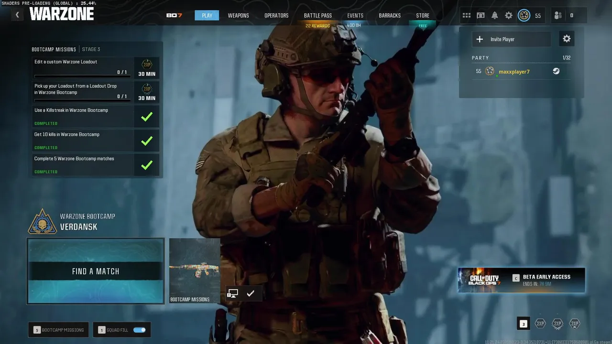
Task: Click the Bootcamp Missions key 5 button
Action: point(58,330)
